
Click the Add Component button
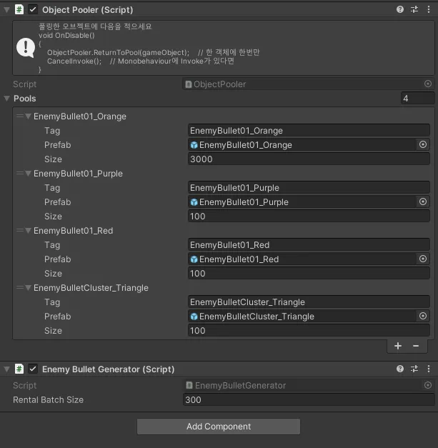pyautogui.click(x=219, y=427)
